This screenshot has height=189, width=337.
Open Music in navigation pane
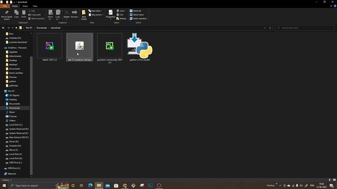(x=12, y=112)
